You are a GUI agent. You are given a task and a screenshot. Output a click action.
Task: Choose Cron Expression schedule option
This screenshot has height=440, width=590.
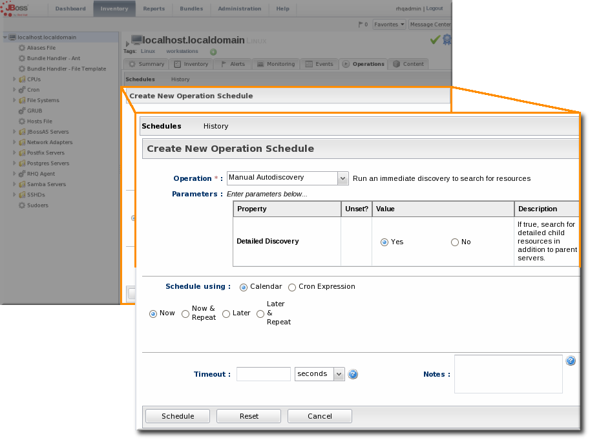293,287
